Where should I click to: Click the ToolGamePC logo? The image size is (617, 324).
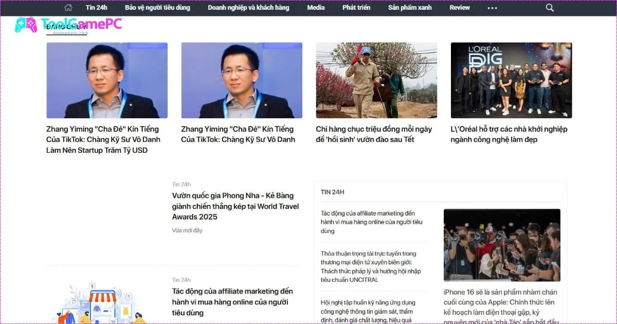pos(69,24)
